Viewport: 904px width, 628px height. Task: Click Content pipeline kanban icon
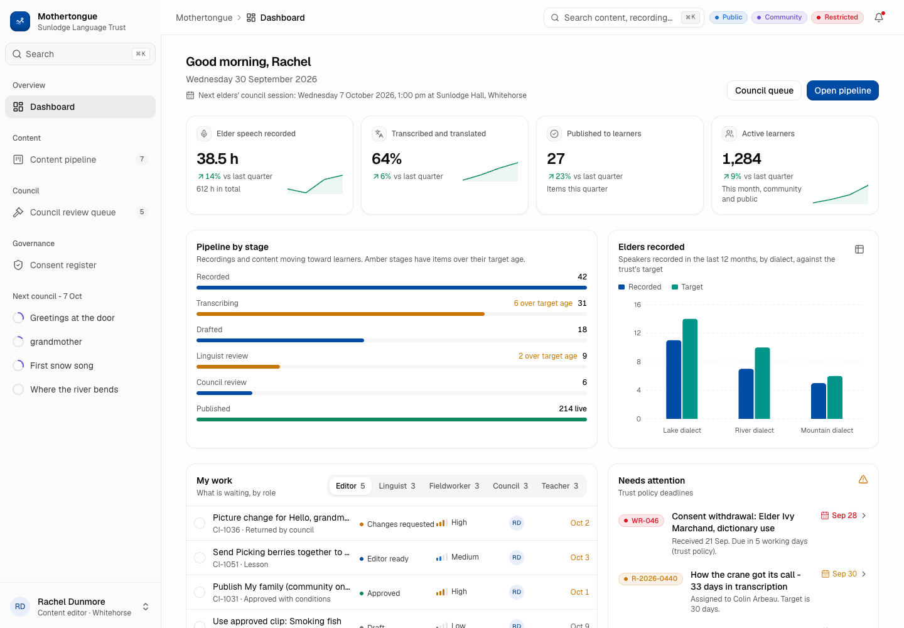[18, 160]
